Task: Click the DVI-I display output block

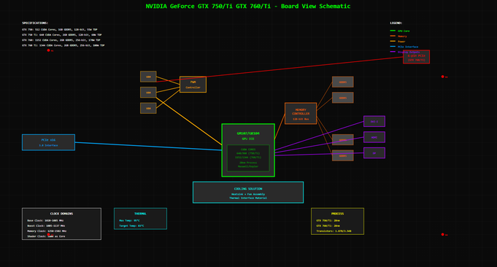Action: pyautogui.click(x=374, y=121)
